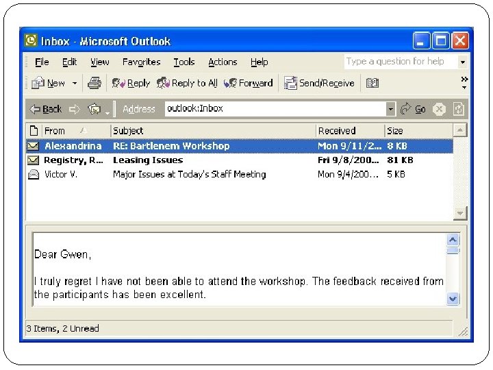Open the File menu
Image resolution: width=493 pixels, height=370 pixels.
[x=42, y=62]
